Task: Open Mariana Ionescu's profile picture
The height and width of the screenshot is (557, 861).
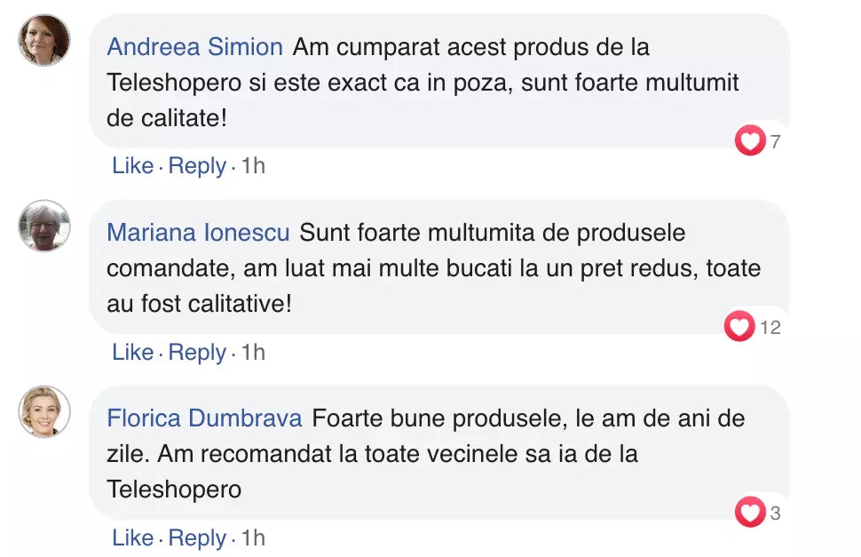Action: point(44,226)
